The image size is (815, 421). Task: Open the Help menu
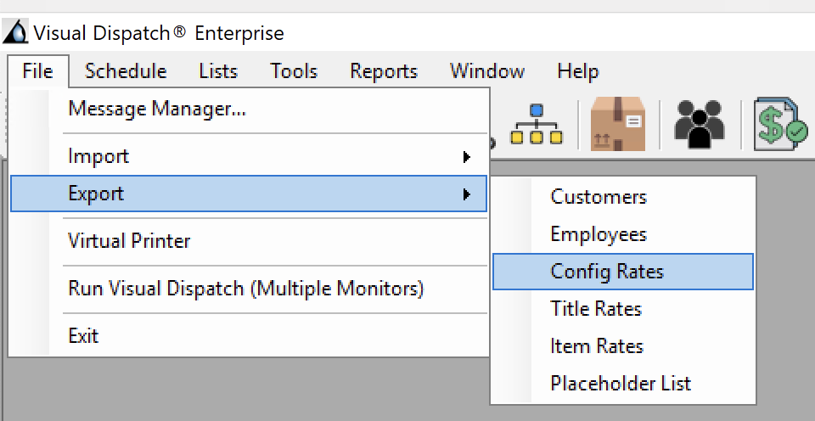click(578, 71)
